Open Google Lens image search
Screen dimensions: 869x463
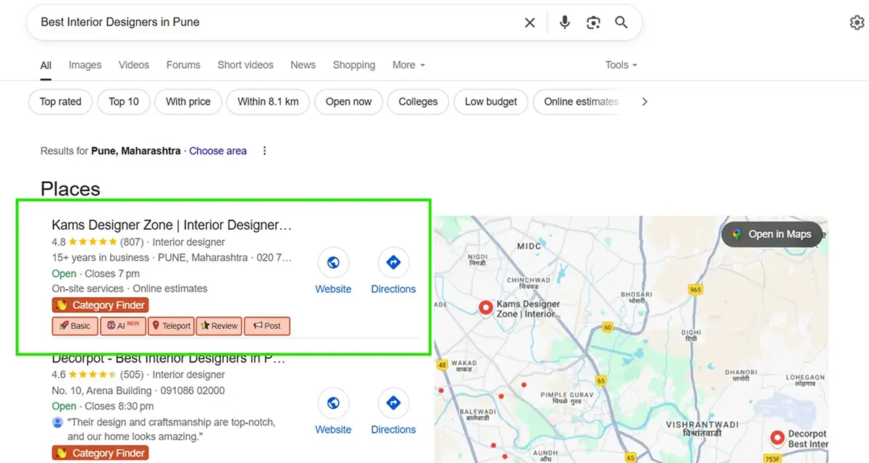(593, 22)
